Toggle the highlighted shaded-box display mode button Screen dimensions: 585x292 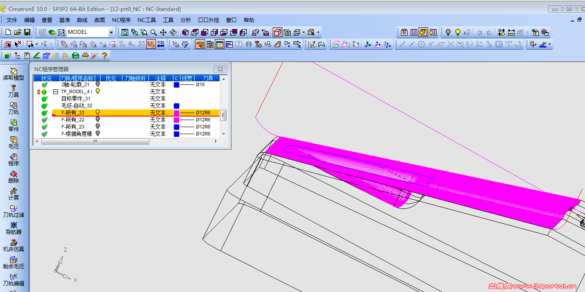277,32
